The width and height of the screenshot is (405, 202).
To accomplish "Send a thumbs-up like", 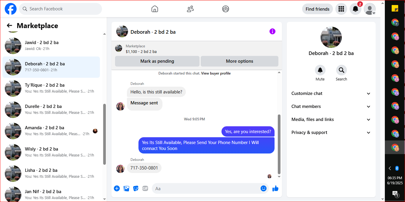I will (x=275, y=188).
